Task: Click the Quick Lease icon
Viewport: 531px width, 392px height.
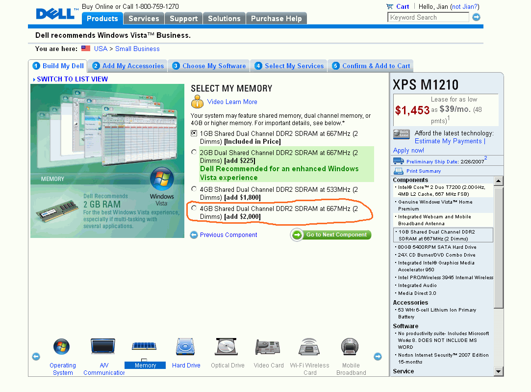Action: click(x=402, y=134)
